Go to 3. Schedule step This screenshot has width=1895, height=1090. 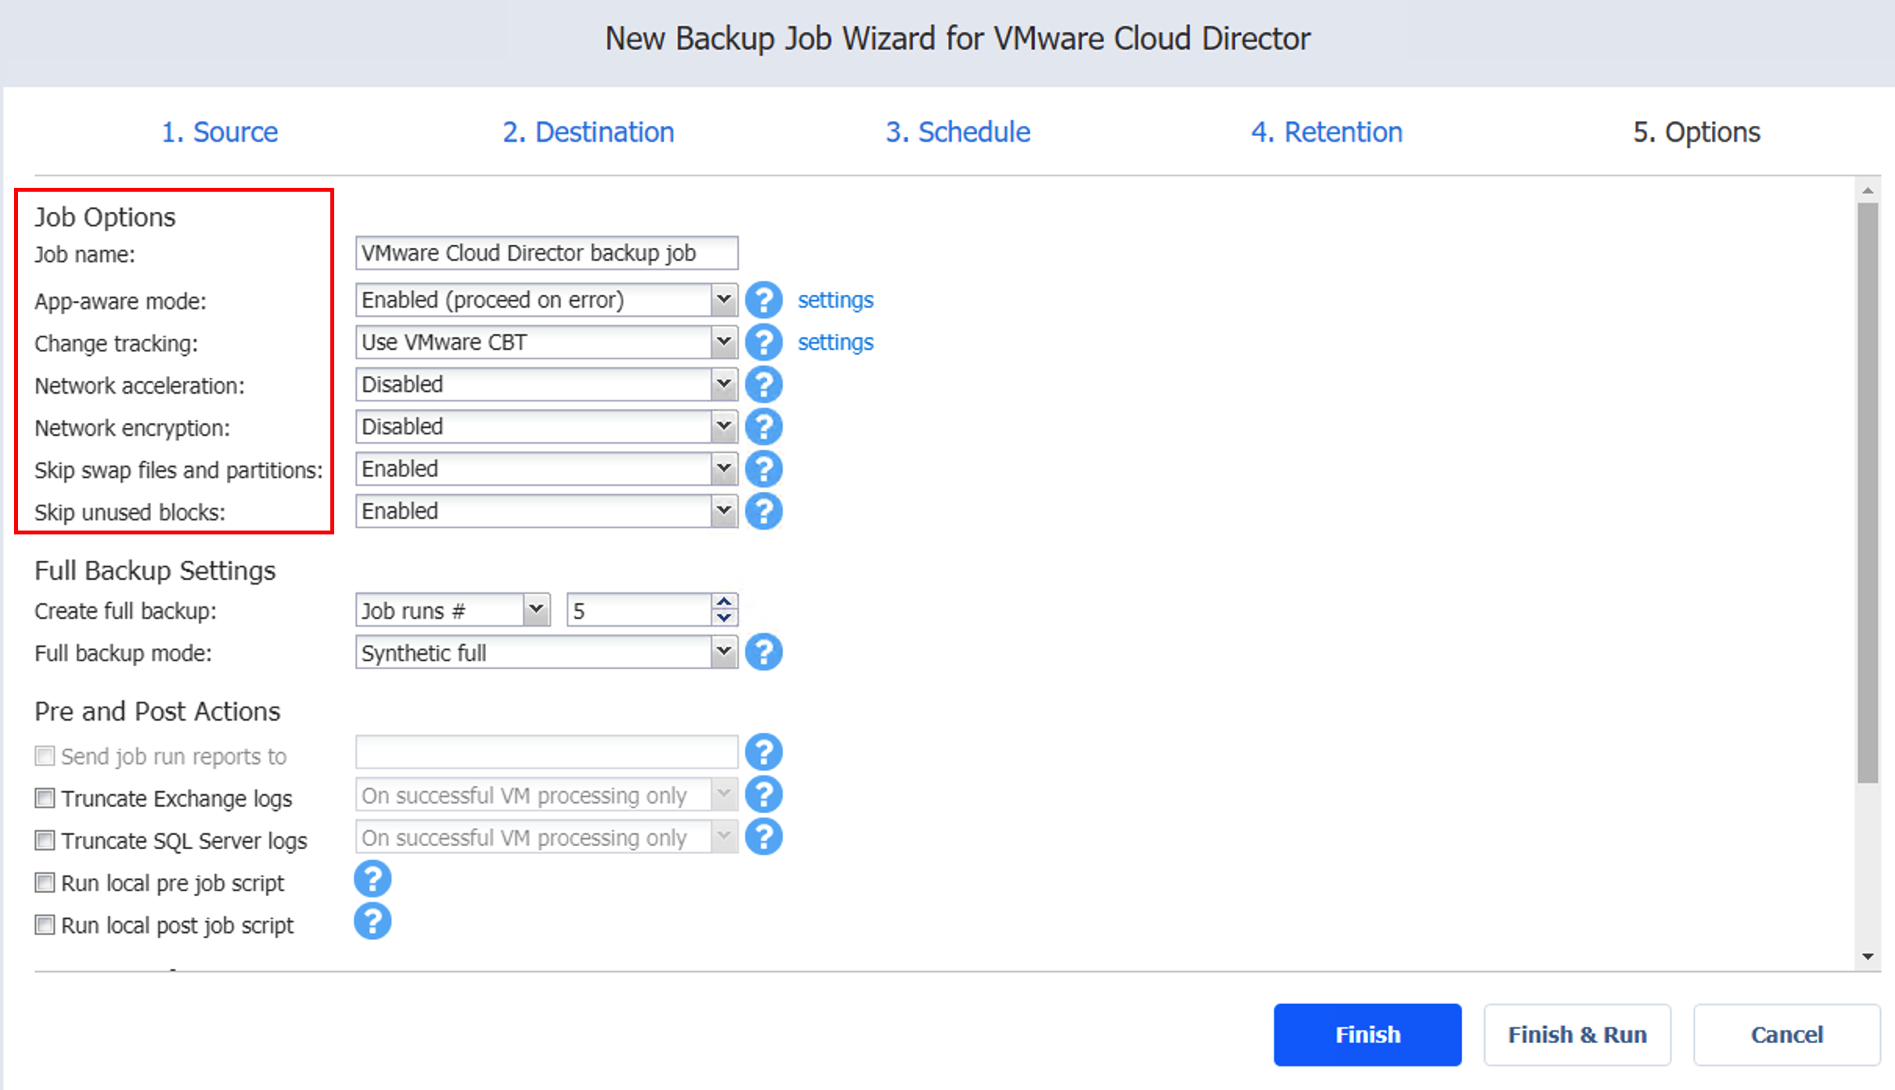pos(958,132)
